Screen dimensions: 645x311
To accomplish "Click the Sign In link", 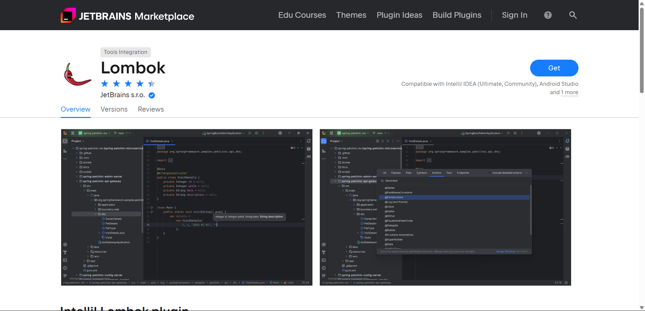I will coord(515,15).
